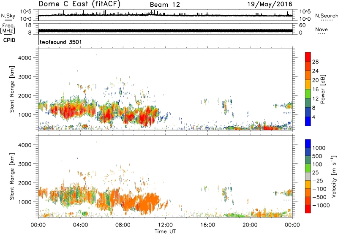Click the power panel 'Slant Range [km]' label
338x234 pixels.
coord(12,89)
